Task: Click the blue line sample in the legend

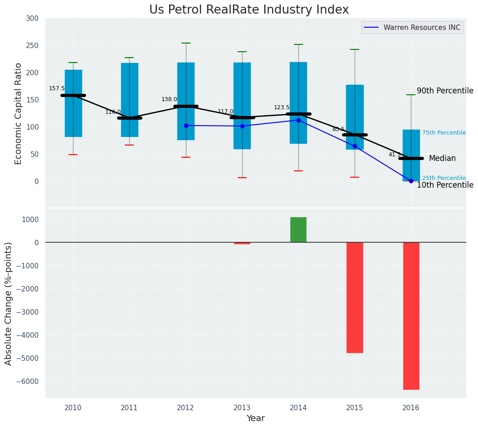Action: pos(372,28)
